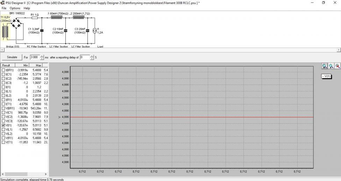This screenshot has width=341, height=181.
Task: Increase reporting delay with up spinner
Action: (x=92, y=56)
